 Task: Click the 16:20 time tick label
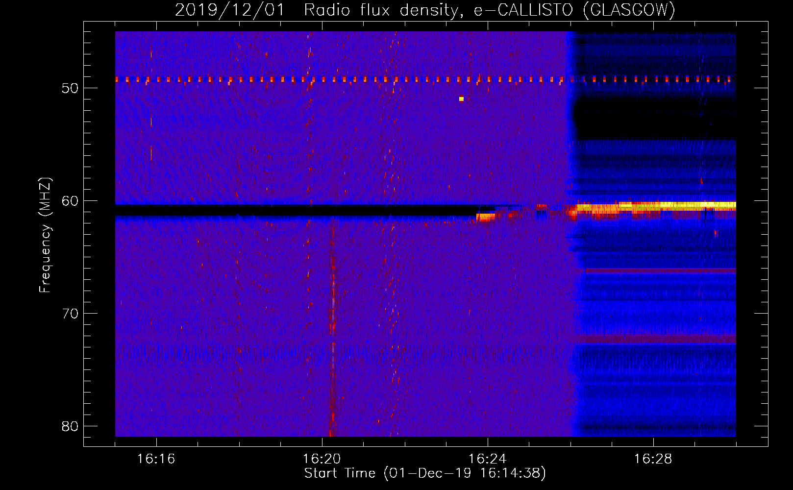point(322,459)
